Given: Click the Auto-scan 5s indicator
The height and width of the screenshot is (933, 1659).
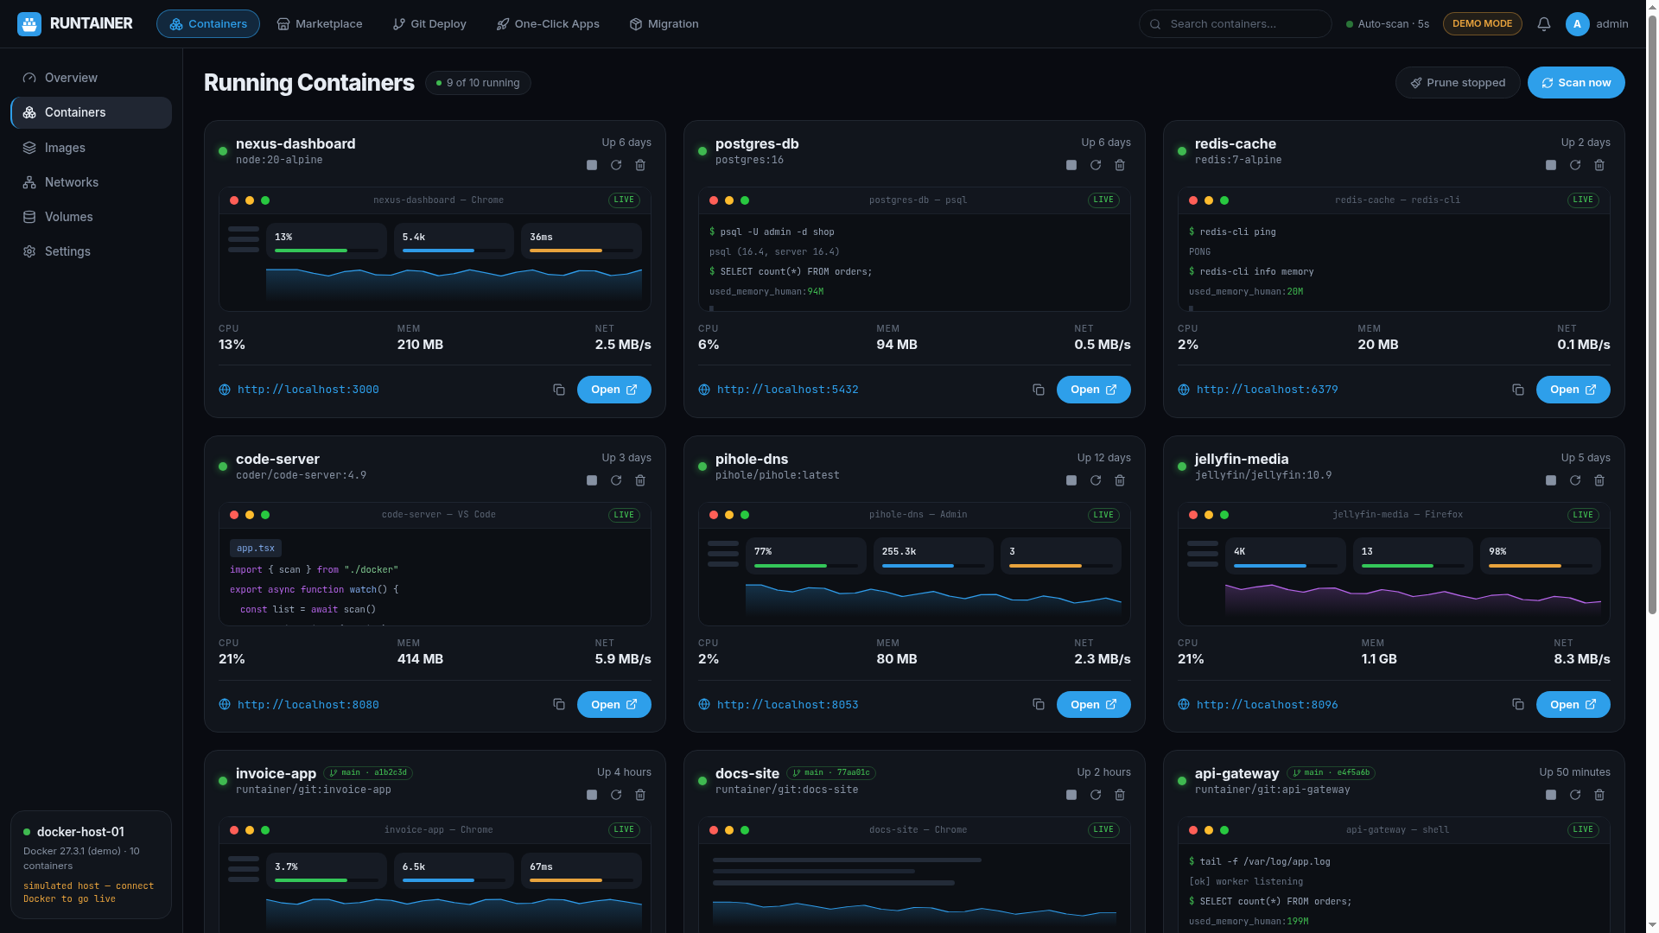Looking at the screenshot, I should [x=1388, y=24].
